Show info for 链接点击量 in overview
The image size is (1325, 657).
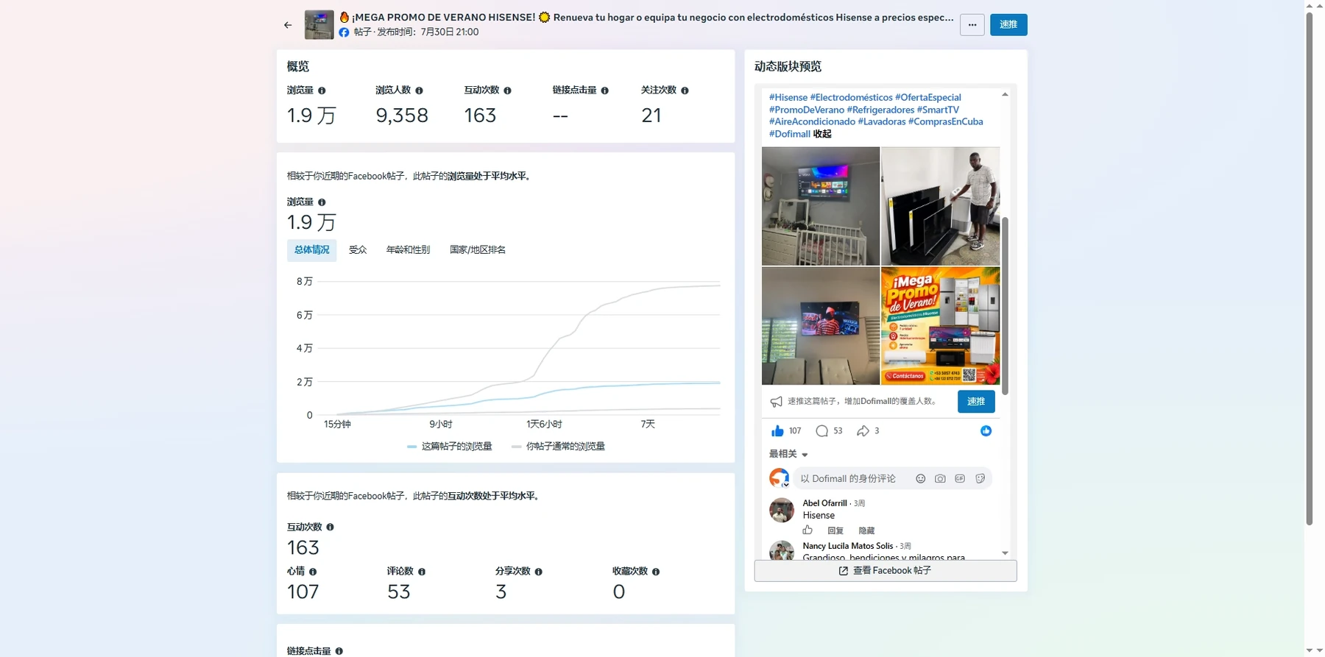pyautogui.click(x=604, y=90)
